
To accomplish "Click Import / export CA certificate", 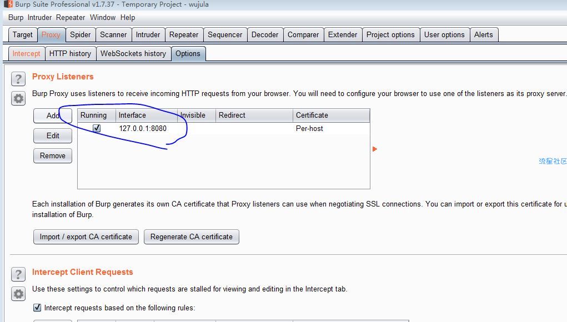I will tap(86, 237).
